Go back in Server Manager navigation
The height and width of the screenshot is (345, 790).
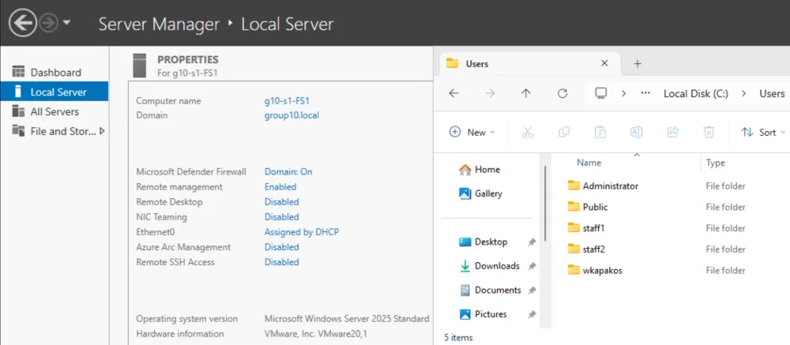[23, 23]
